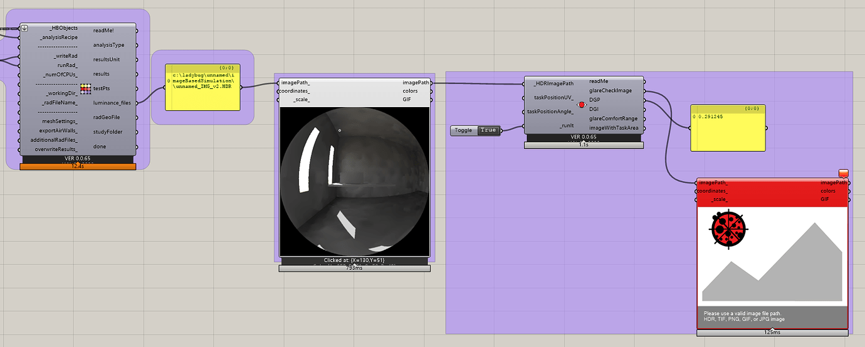Open the red error balloon on image viewer

coord(843,173)
